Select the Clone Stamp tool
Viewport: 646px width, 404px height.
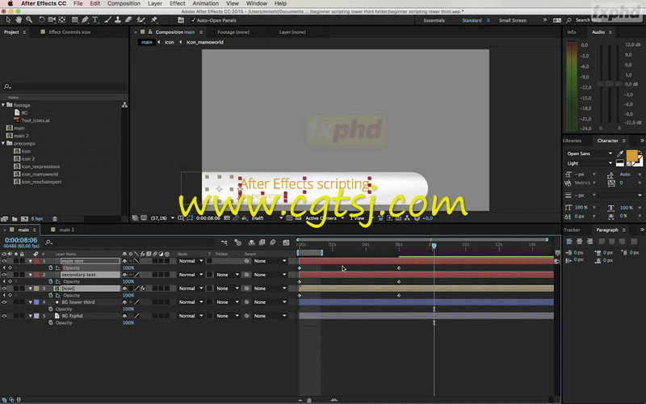[117, 19]
